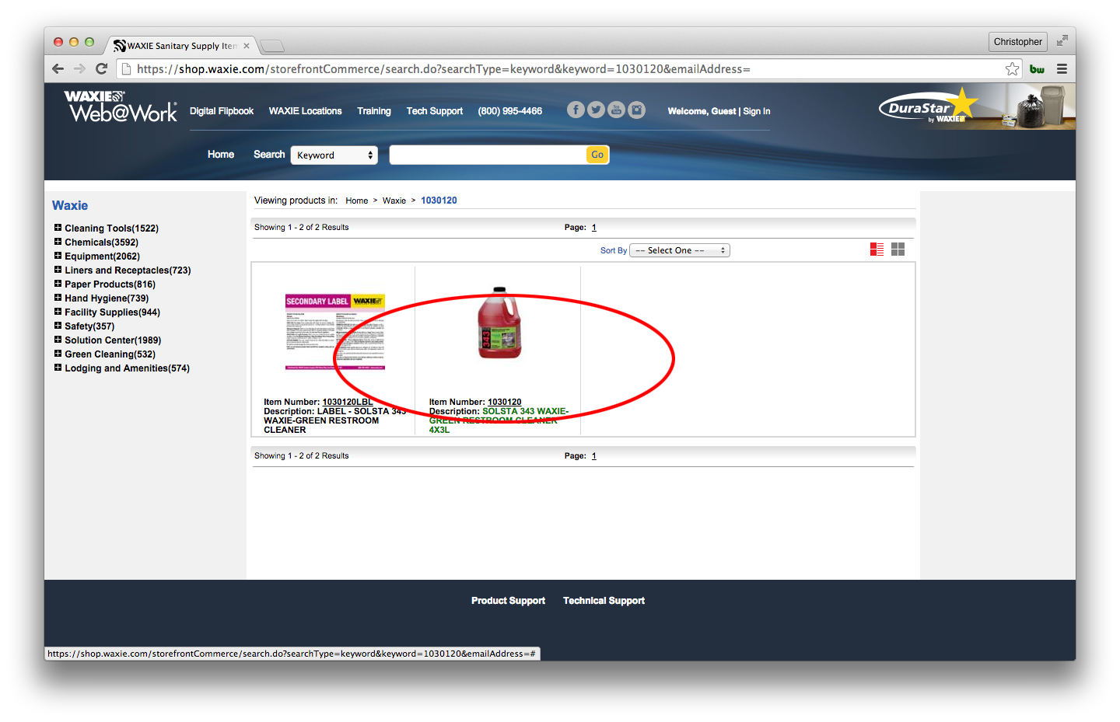The width and height of the screenshot is (1120, 722).
Task: Open Product Support footer link
Action: point(508,601)
